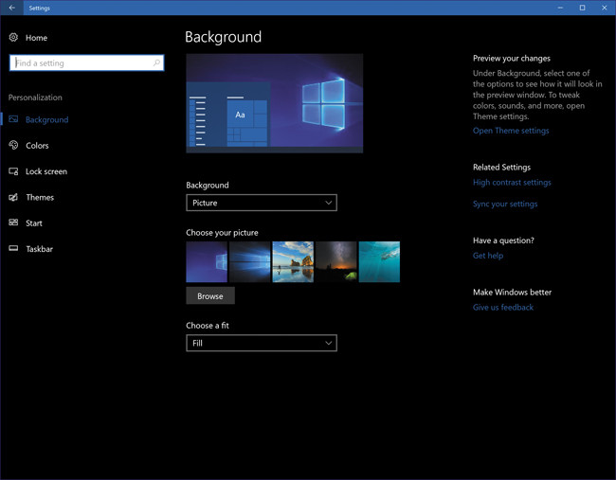Open the Lock screen sidebar icon
The image size is (616, 480).
(13, 171)
